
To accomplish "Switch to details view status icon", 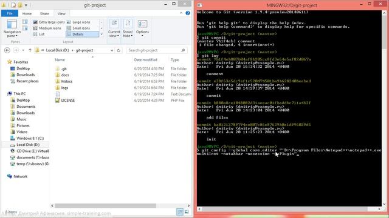I will click(x=180, y=212).
